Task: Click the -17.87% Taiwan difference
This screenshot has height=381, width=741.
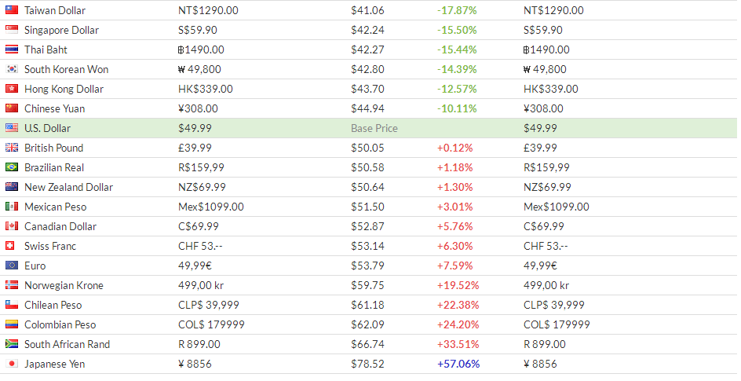Action: 457,10
